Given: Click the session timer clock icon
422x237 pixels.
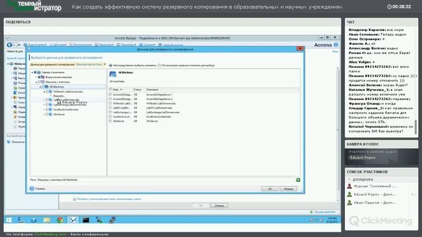Looking at the screenshot, I should click(x=389, y=7).
